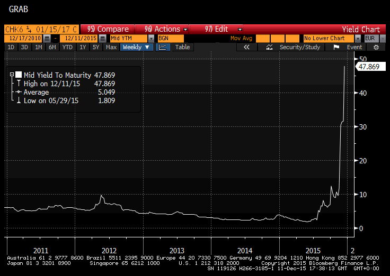The width and height of the screenshot is (390, 276).
Task: Click the 95) Compare button
Action: pyautogui.click(x=108, y=29)
